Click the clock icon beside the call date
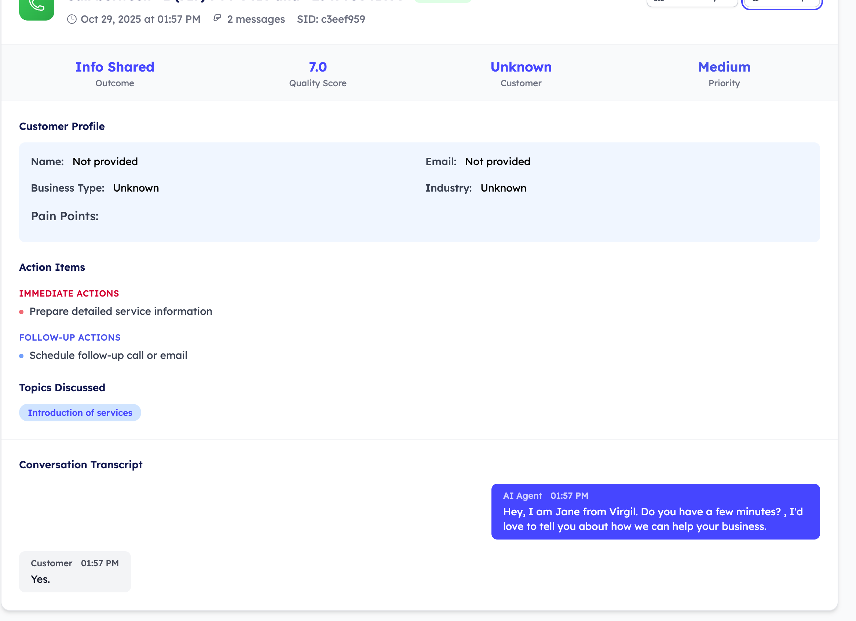This screenshot has height=621, width=856. click(x=72, y=19)
